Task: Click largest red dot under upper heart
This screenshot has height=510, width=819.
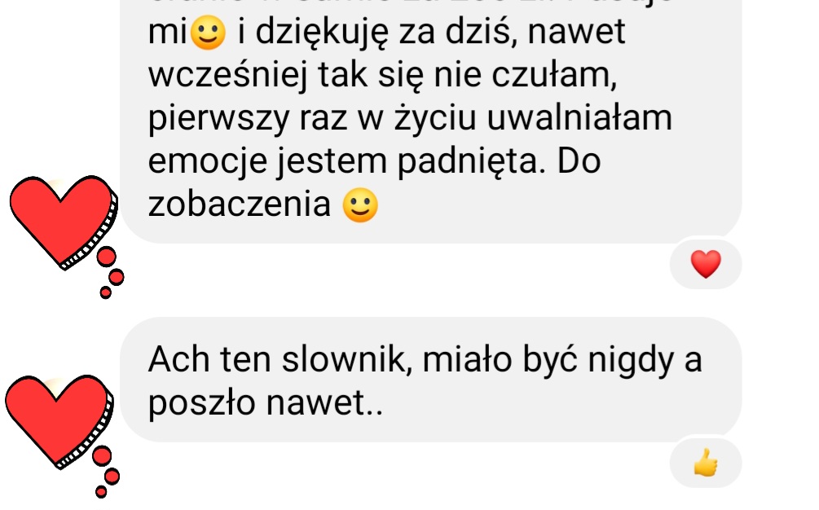Action: click(107, 257)
